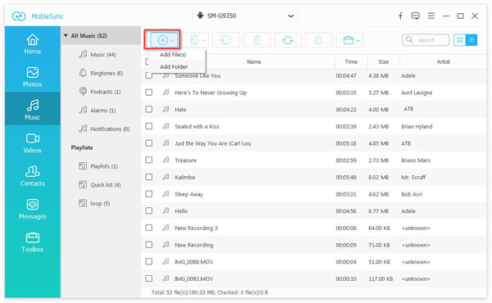
Task: Open the Toolbox section in sidebar
Action: point(32,242)
